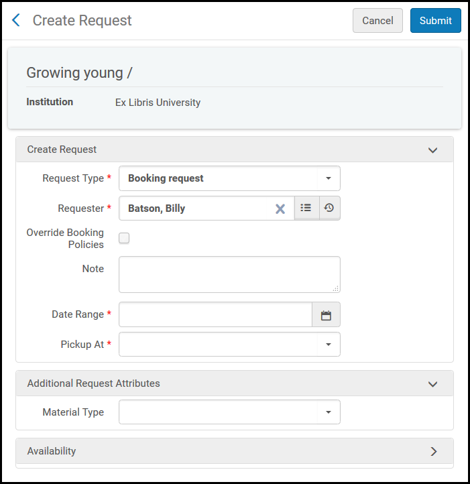
Task: Go back using the left arrow icon
Action: 16,21
